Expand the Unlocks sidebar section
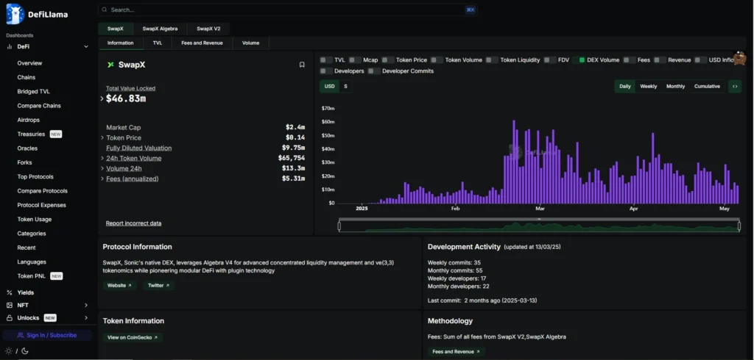The width and height of the screenshot is (754, 360). click(x=86, y=318)
